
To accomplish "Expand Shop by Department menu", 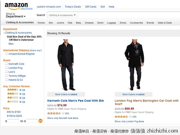I will click(x=16, y=15).
